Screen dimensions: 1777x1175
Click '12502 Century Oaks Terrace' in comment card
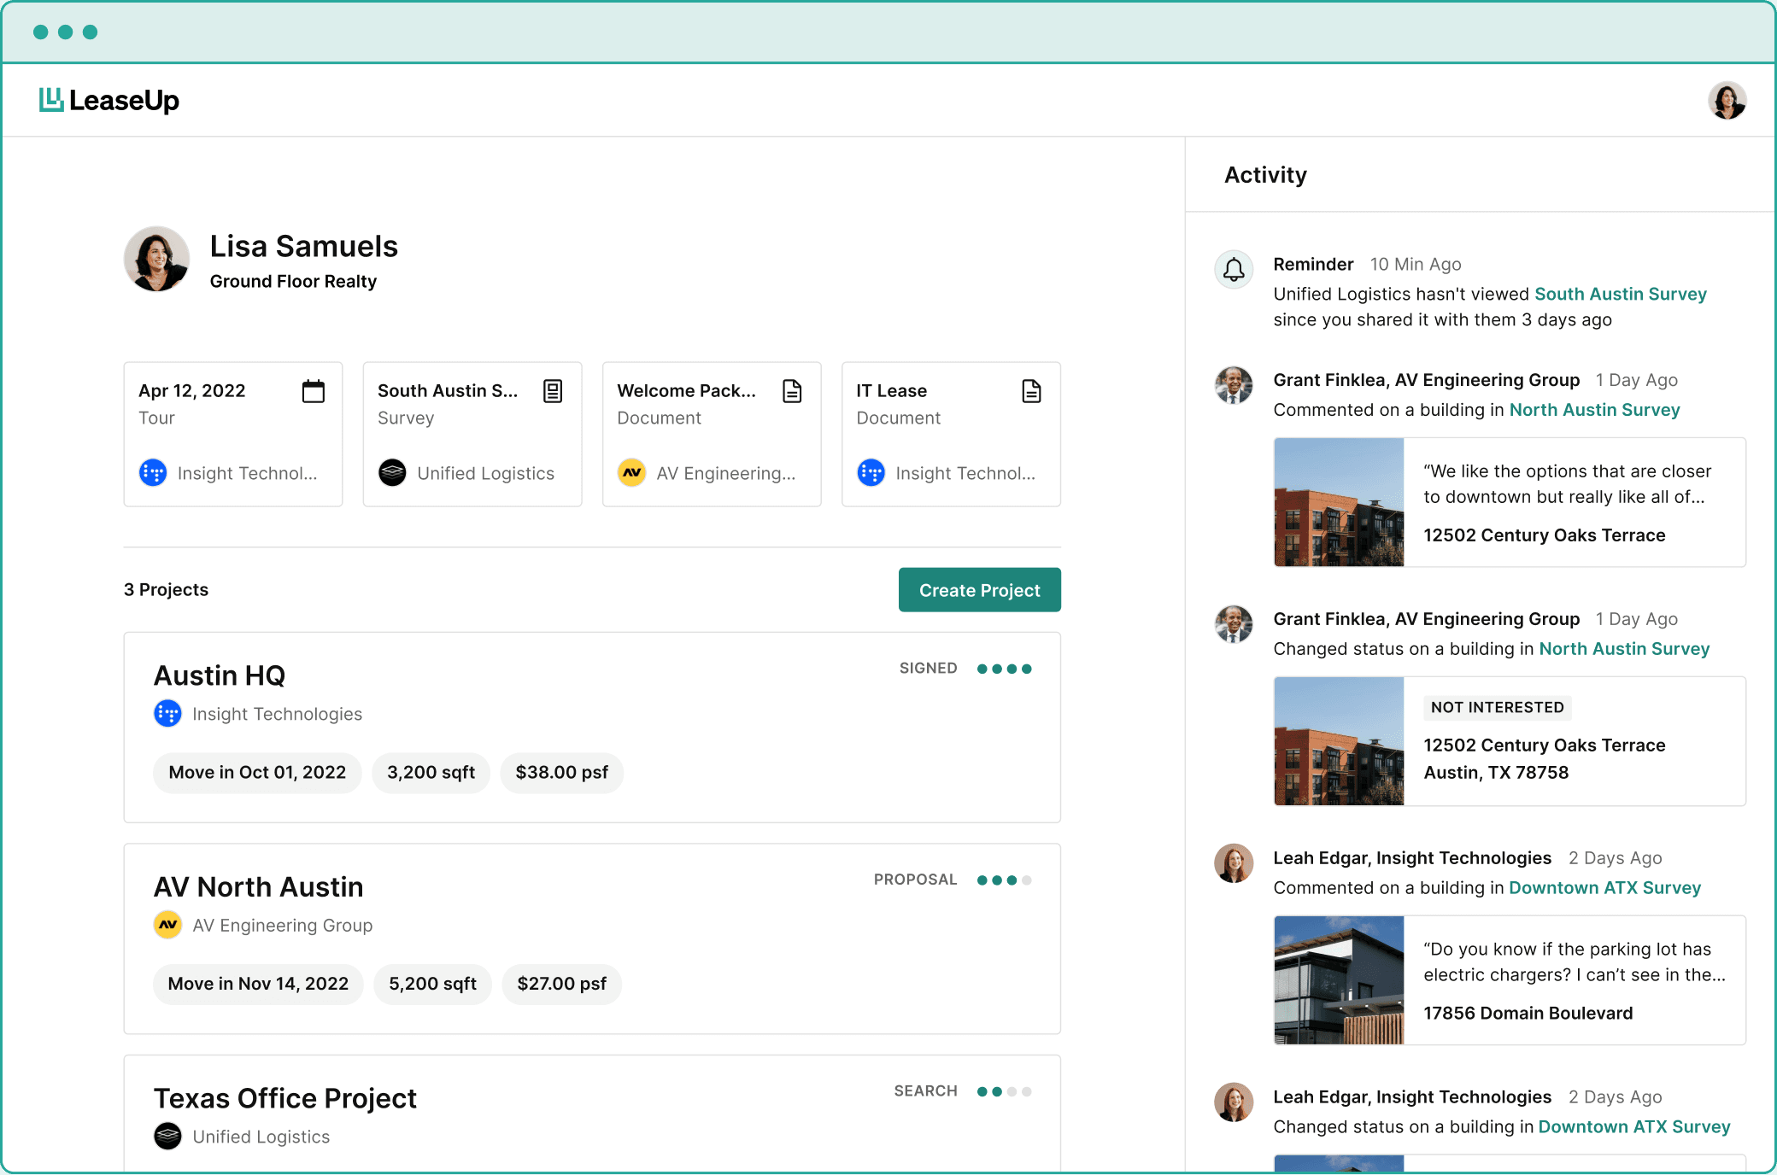click(1544, 535)
